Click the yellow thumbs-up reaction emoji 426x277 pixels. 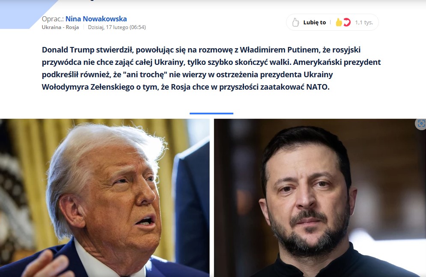pyautogui.click(x=339, y=22)
